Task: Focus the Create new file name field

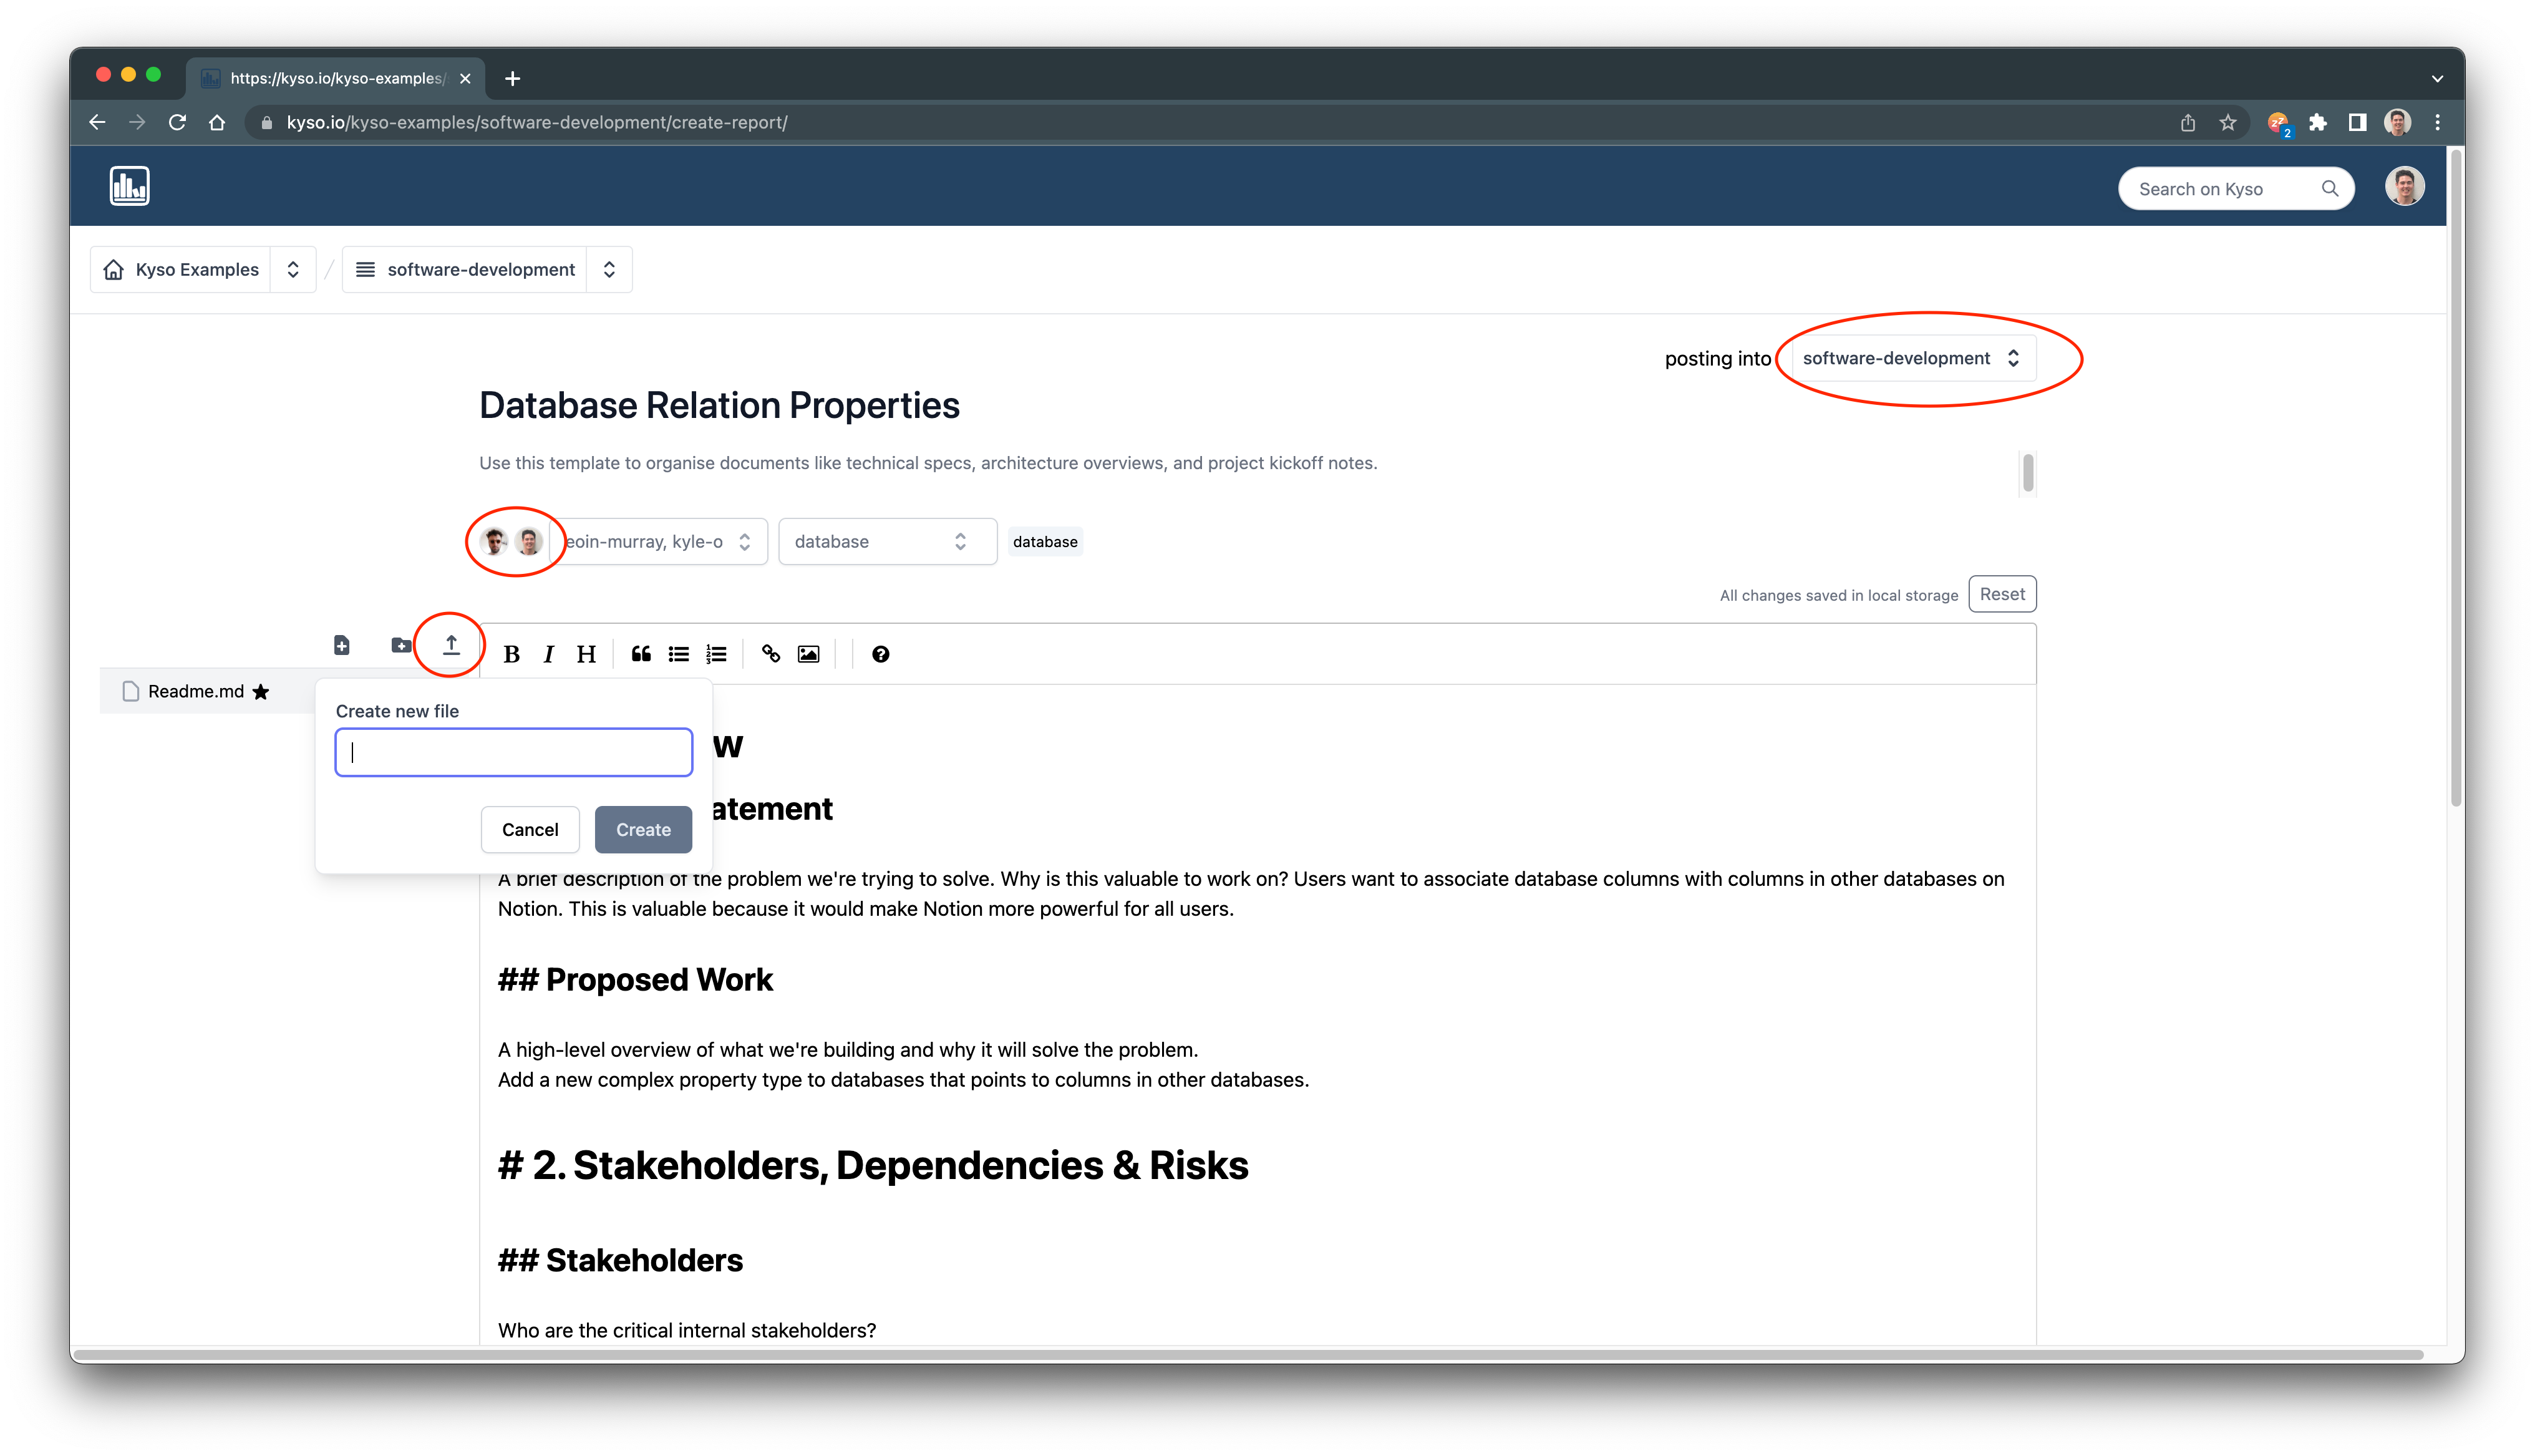Action: [x=514, y=752]
